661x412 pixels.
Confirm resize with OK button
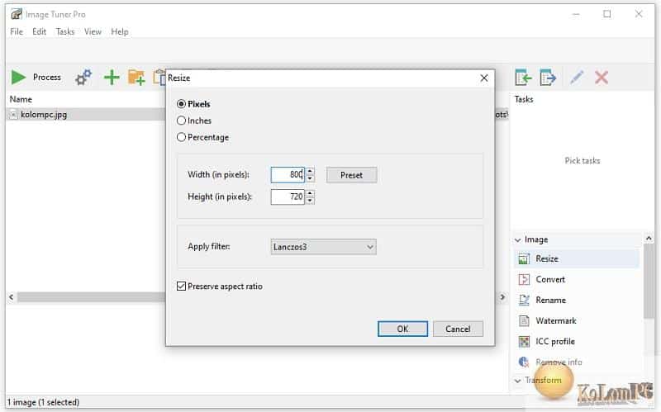(402, 329)
